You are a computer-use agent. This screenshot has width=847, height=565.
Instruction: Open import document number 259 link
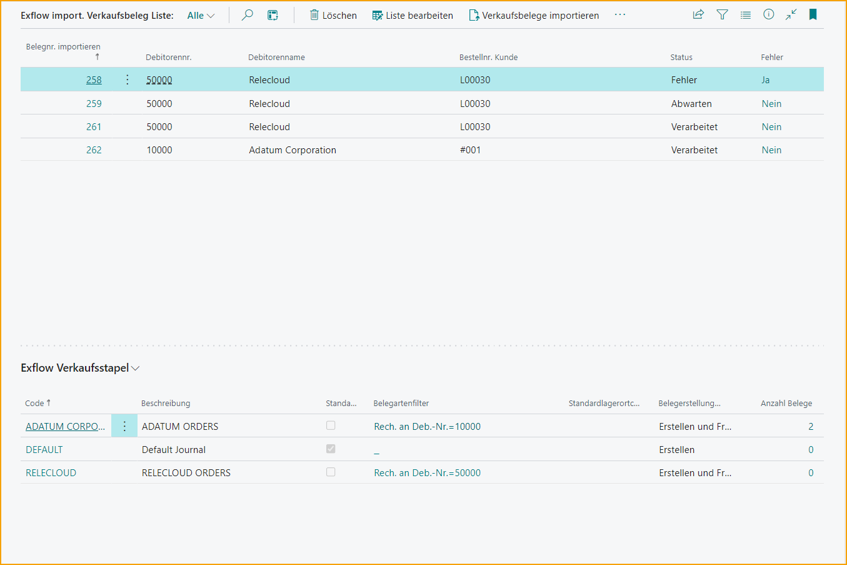coord(94,104)
